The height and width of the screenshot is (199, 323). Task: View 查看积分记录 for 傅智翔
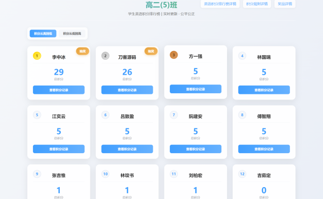click(x=264, y=149)
